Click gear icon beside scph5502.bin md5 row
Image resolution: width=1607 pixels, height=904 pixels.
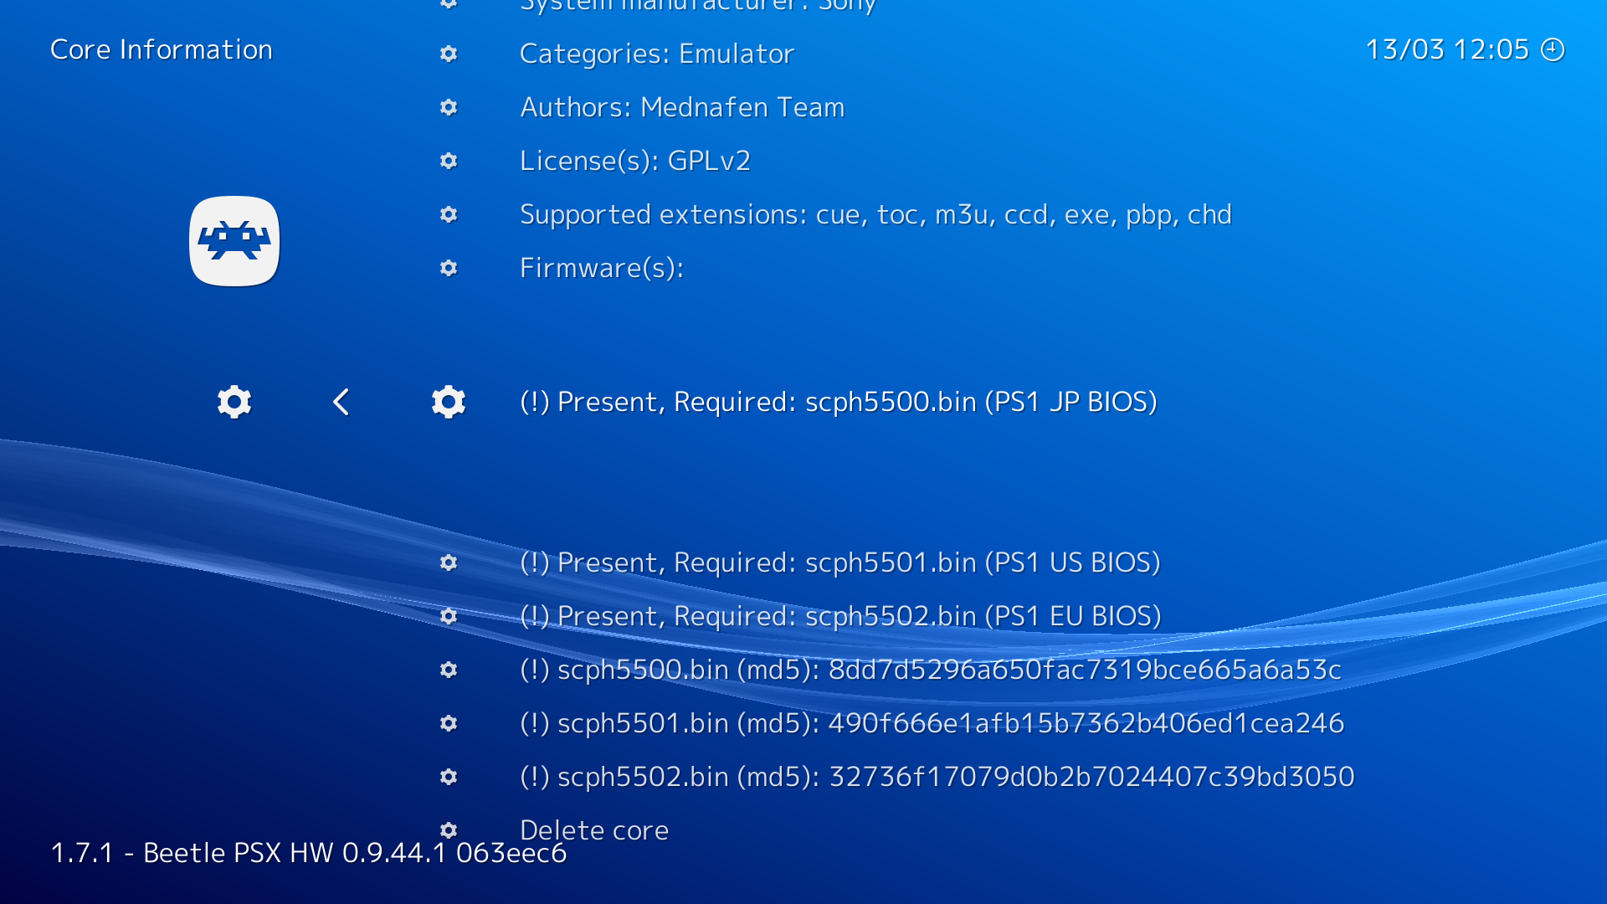click(449, 777)
